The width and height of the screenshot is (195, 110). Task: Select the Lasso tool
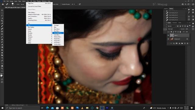[x=2, y=16]
